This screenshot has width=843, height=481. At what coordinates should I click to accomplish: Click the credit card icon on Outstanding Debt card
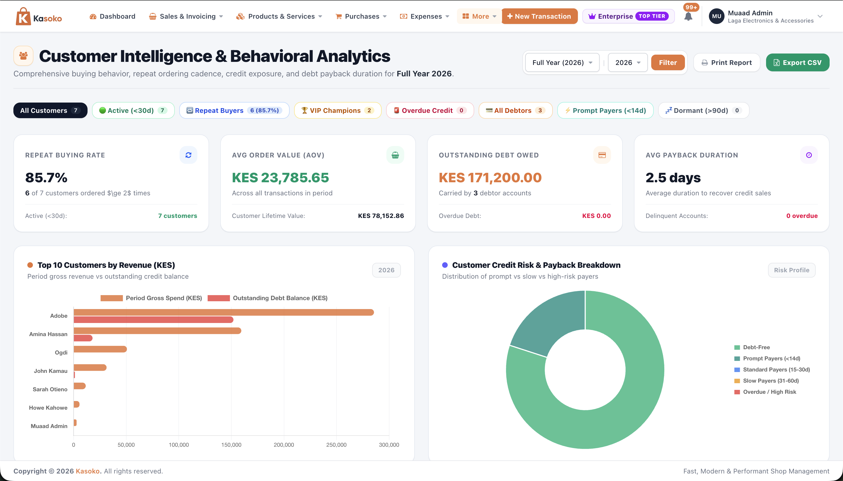coord(602,155)
